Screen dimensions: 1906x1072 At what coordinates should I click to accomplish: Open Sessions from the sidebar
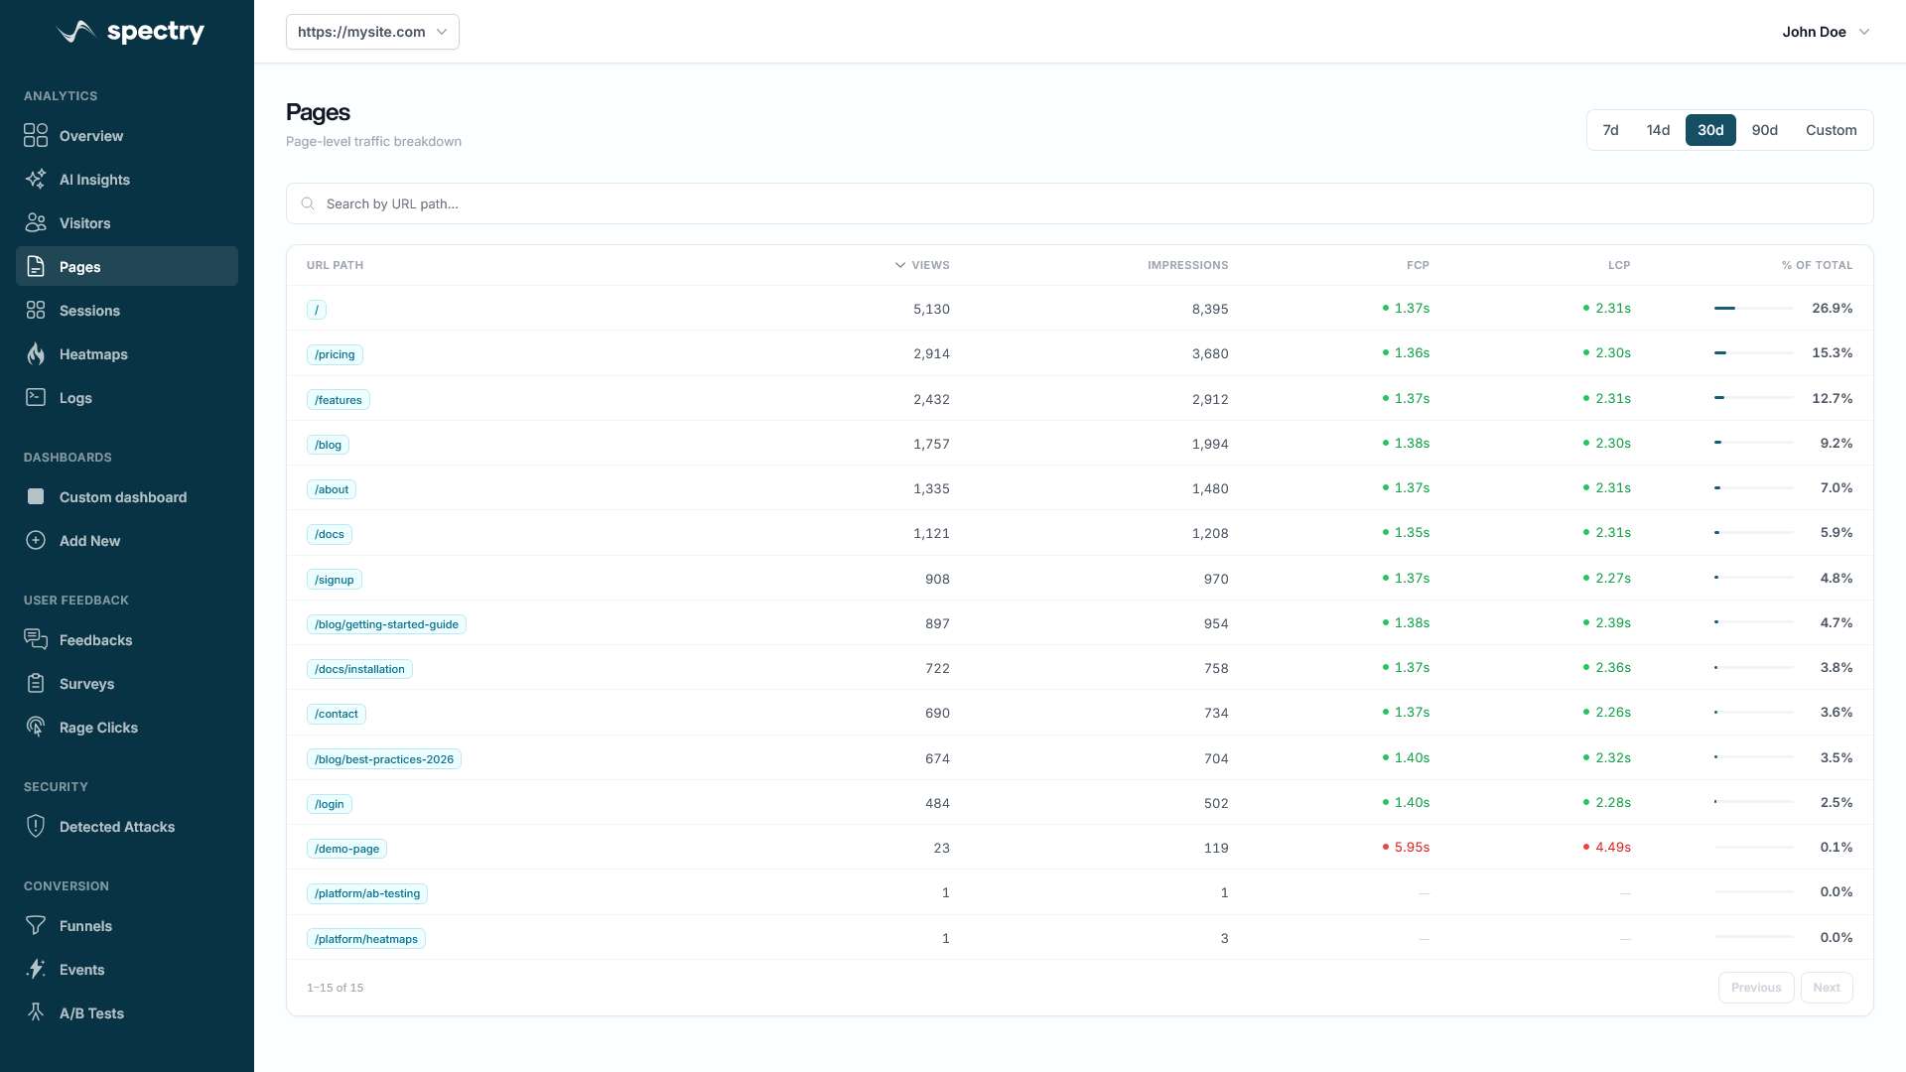pos(89,311)
